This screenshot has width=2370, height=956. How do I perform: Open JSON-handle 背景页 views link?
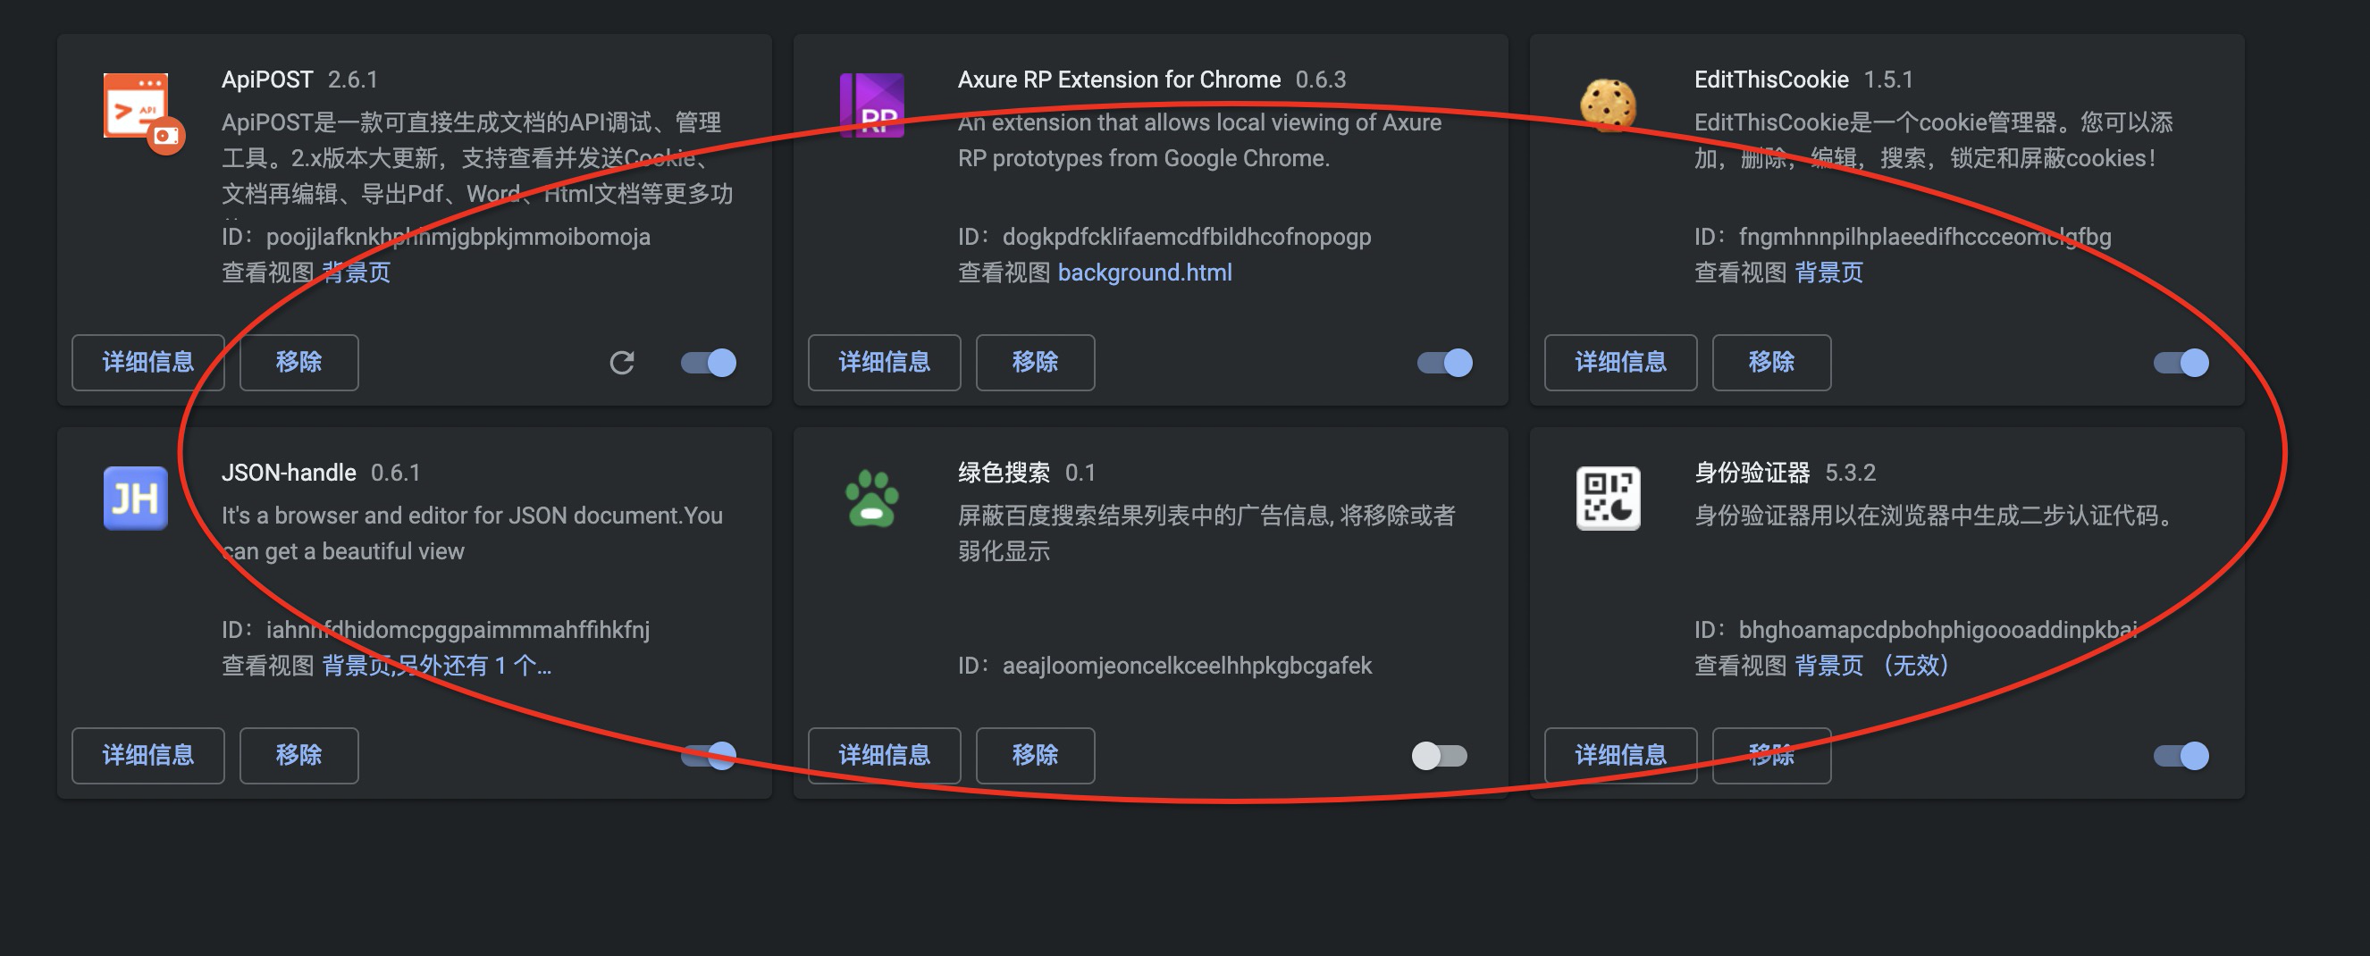pos(436,666)
